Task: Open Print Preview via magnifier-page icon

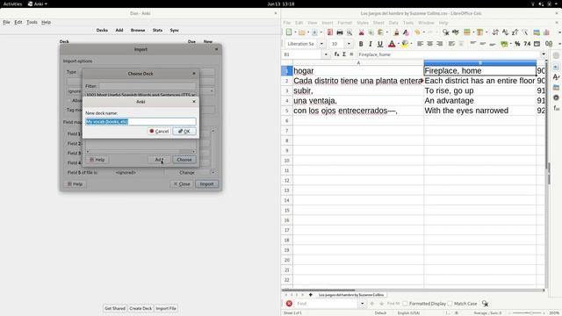Action: tap(349, 32)
